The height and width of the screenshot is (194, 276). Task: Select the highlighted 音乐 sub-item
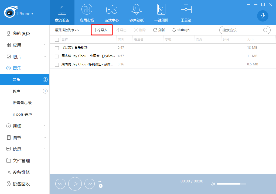click(x=25, y=80)
